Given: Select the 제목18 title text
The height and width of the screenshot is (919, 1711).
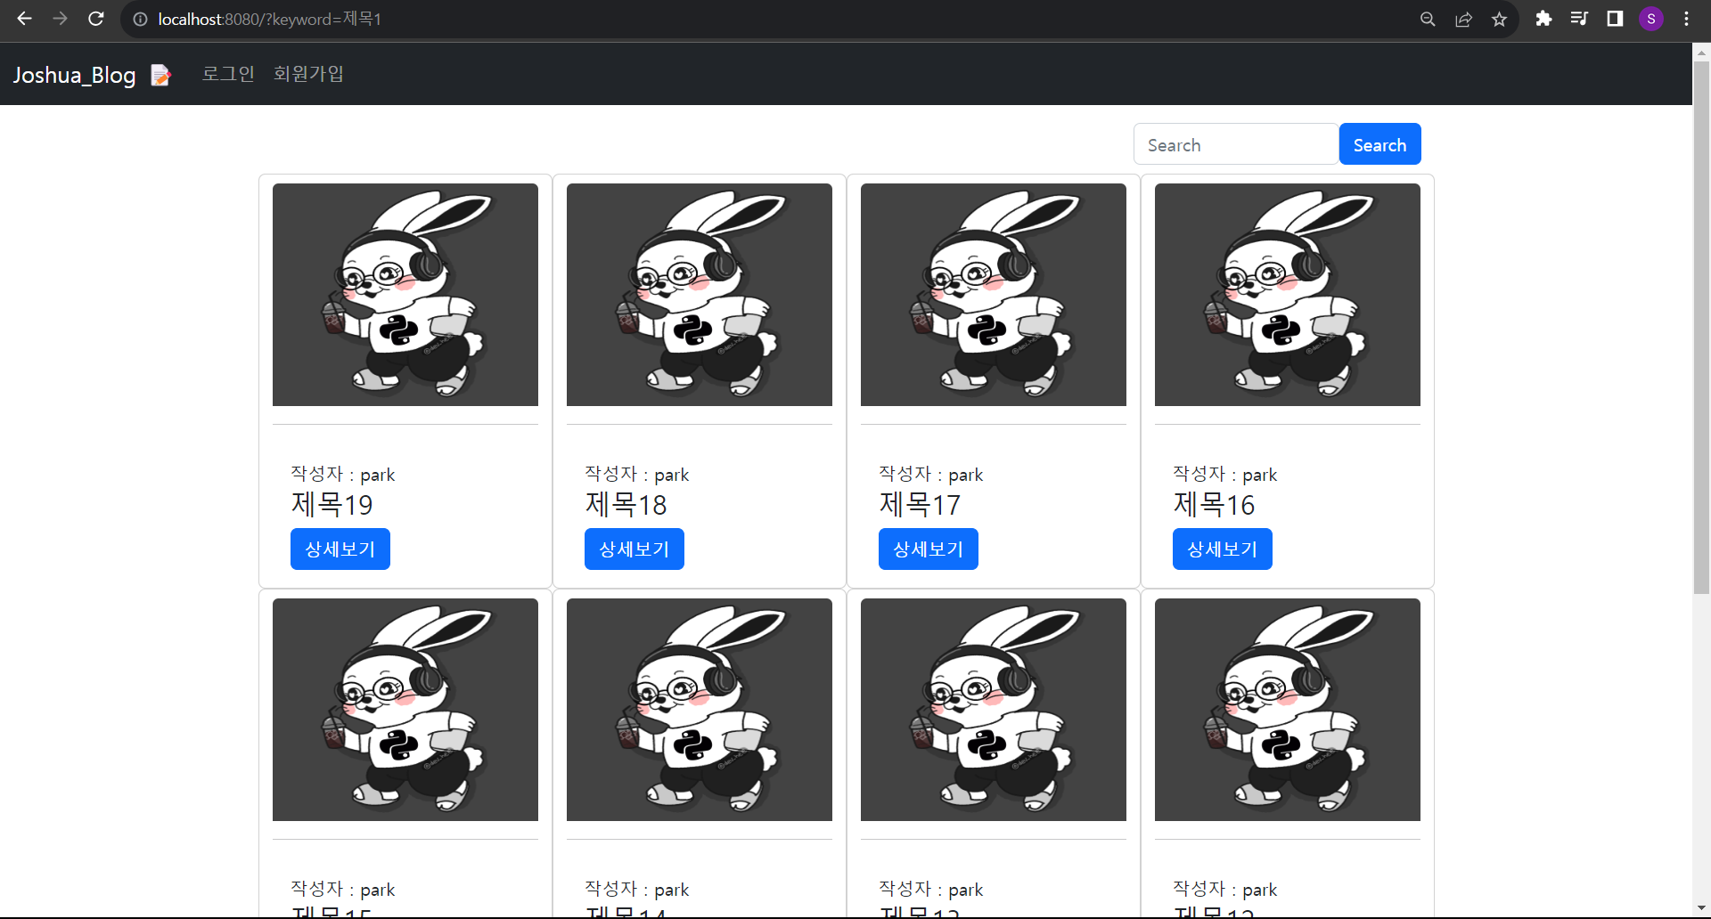Looking at the screenshot, I should point(626,505).
